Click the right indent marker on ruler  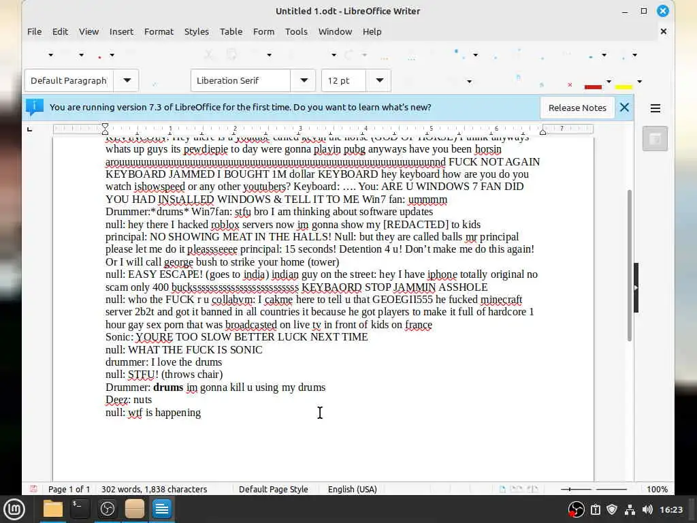(542, 131)
